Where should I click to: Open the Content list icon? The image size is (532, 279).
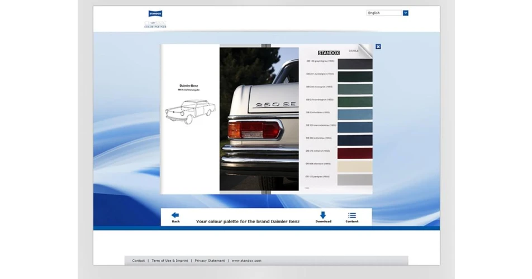352,215
